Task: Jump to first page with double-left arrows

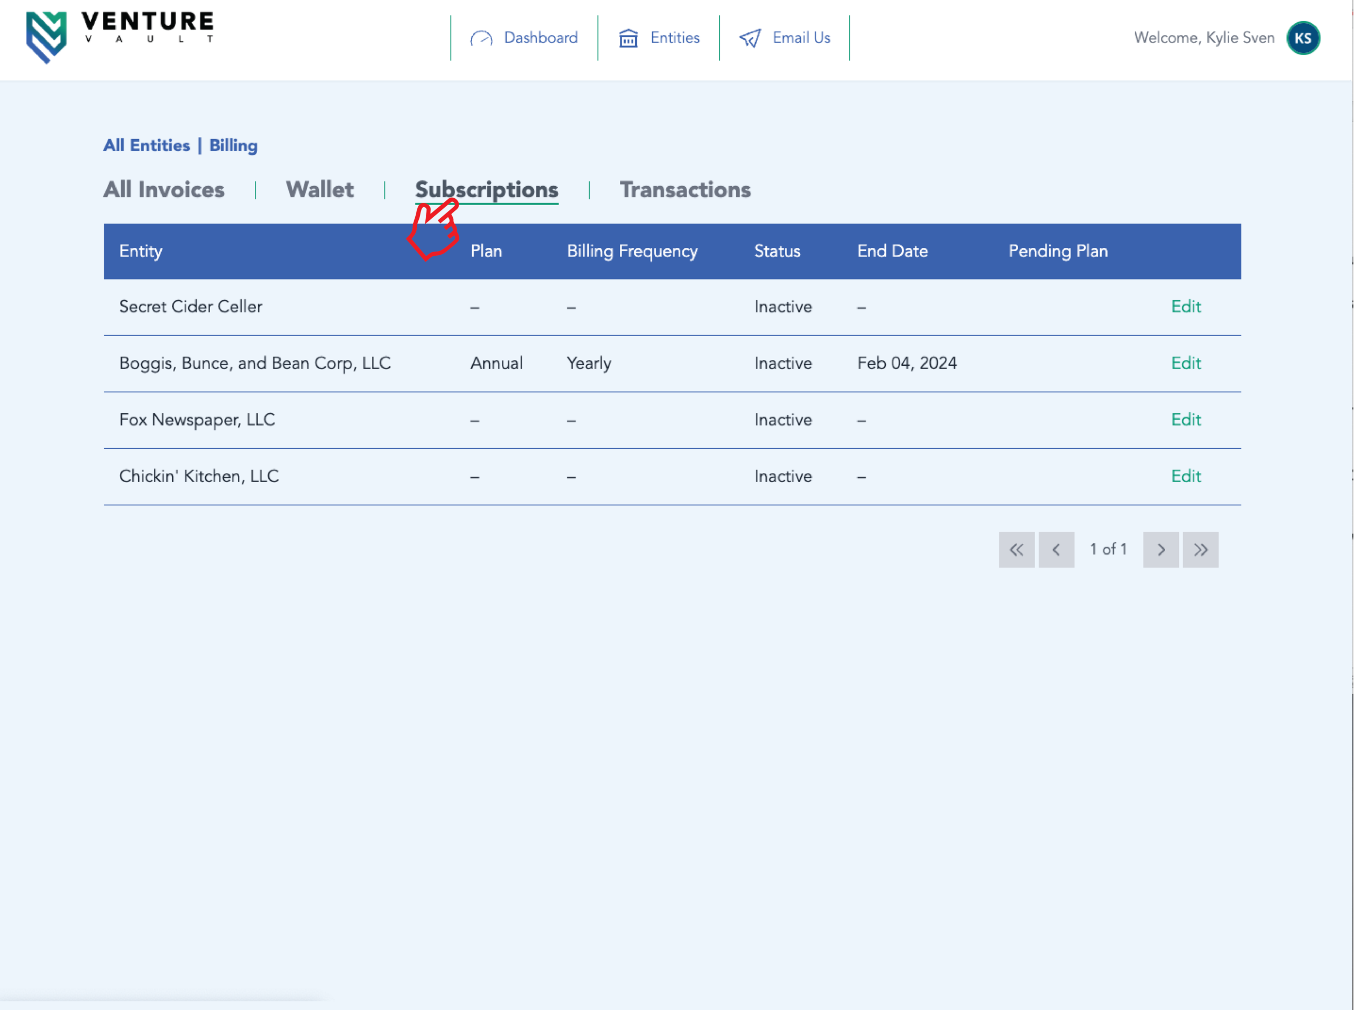Action: (x=1016, y=550)
